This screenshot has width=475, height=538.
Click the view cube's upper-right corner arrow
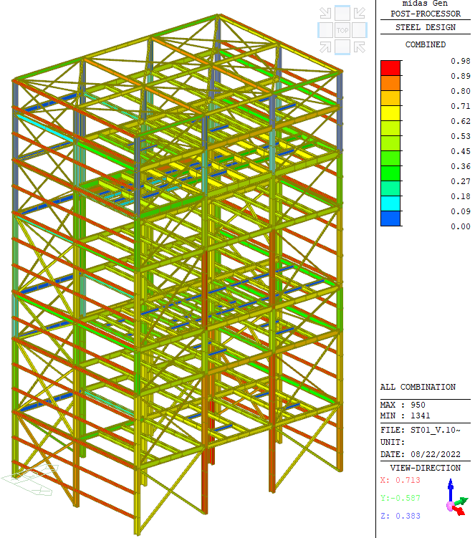(x=360, y=13)
